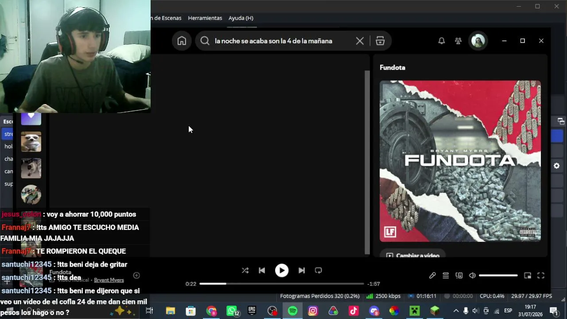Click the system tray speaker volume icon
This screenshot has width=567, height=319.
476,311
